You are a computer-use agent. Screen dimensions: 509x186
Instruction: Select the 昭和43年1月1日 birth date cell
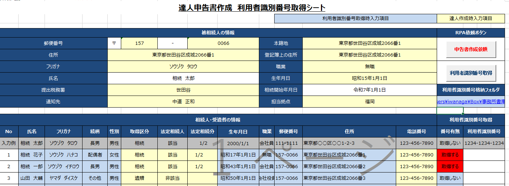click(238, 167)
